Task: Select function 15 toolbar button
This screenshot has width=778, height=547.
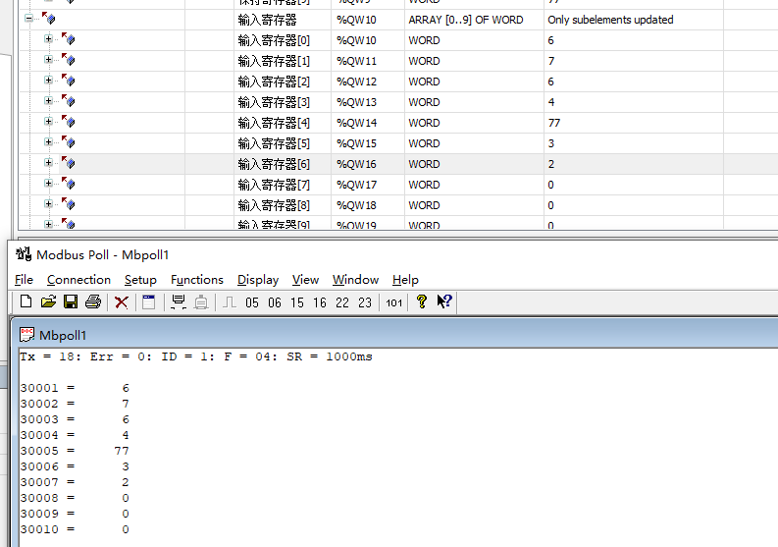Action: (297, 302)
